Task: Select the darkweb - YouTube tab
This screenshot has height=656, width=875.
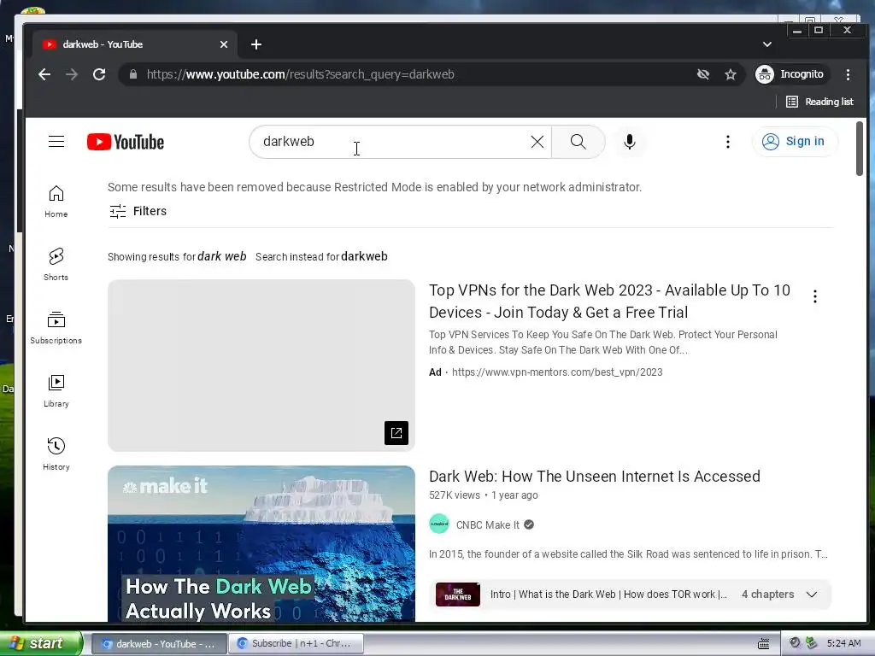Action: (134, 44)
